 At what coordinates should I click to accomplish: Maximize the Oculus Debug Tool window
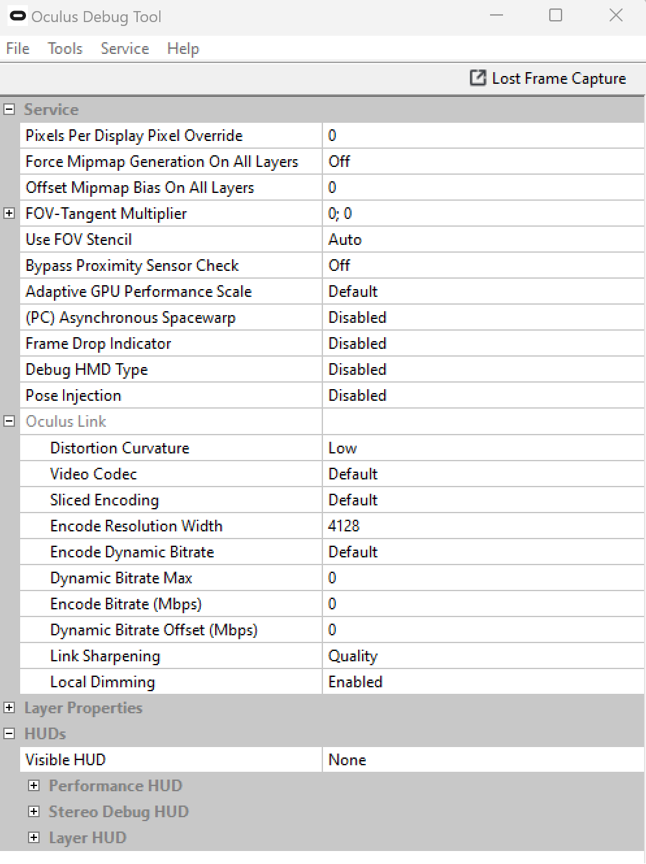coord(556,15)
